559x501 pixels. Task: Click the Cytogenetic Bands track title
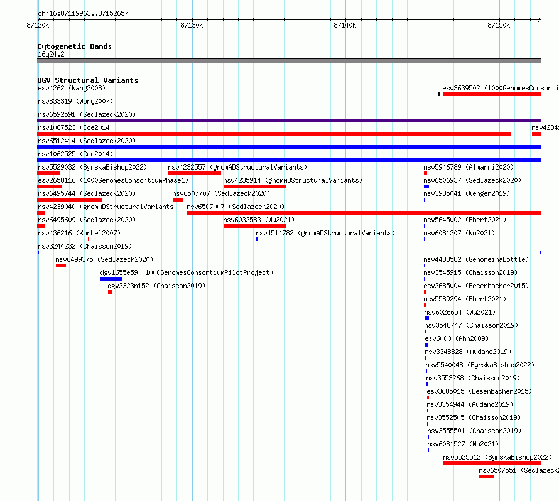75,46
